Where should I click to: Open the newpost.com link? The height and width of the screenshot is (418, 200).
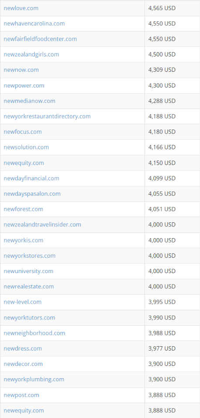tap(21, 395)
